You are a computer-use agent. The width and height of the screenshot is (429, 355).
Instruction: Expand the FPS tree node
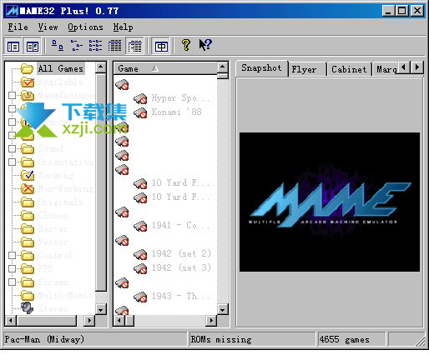point(12,268)
